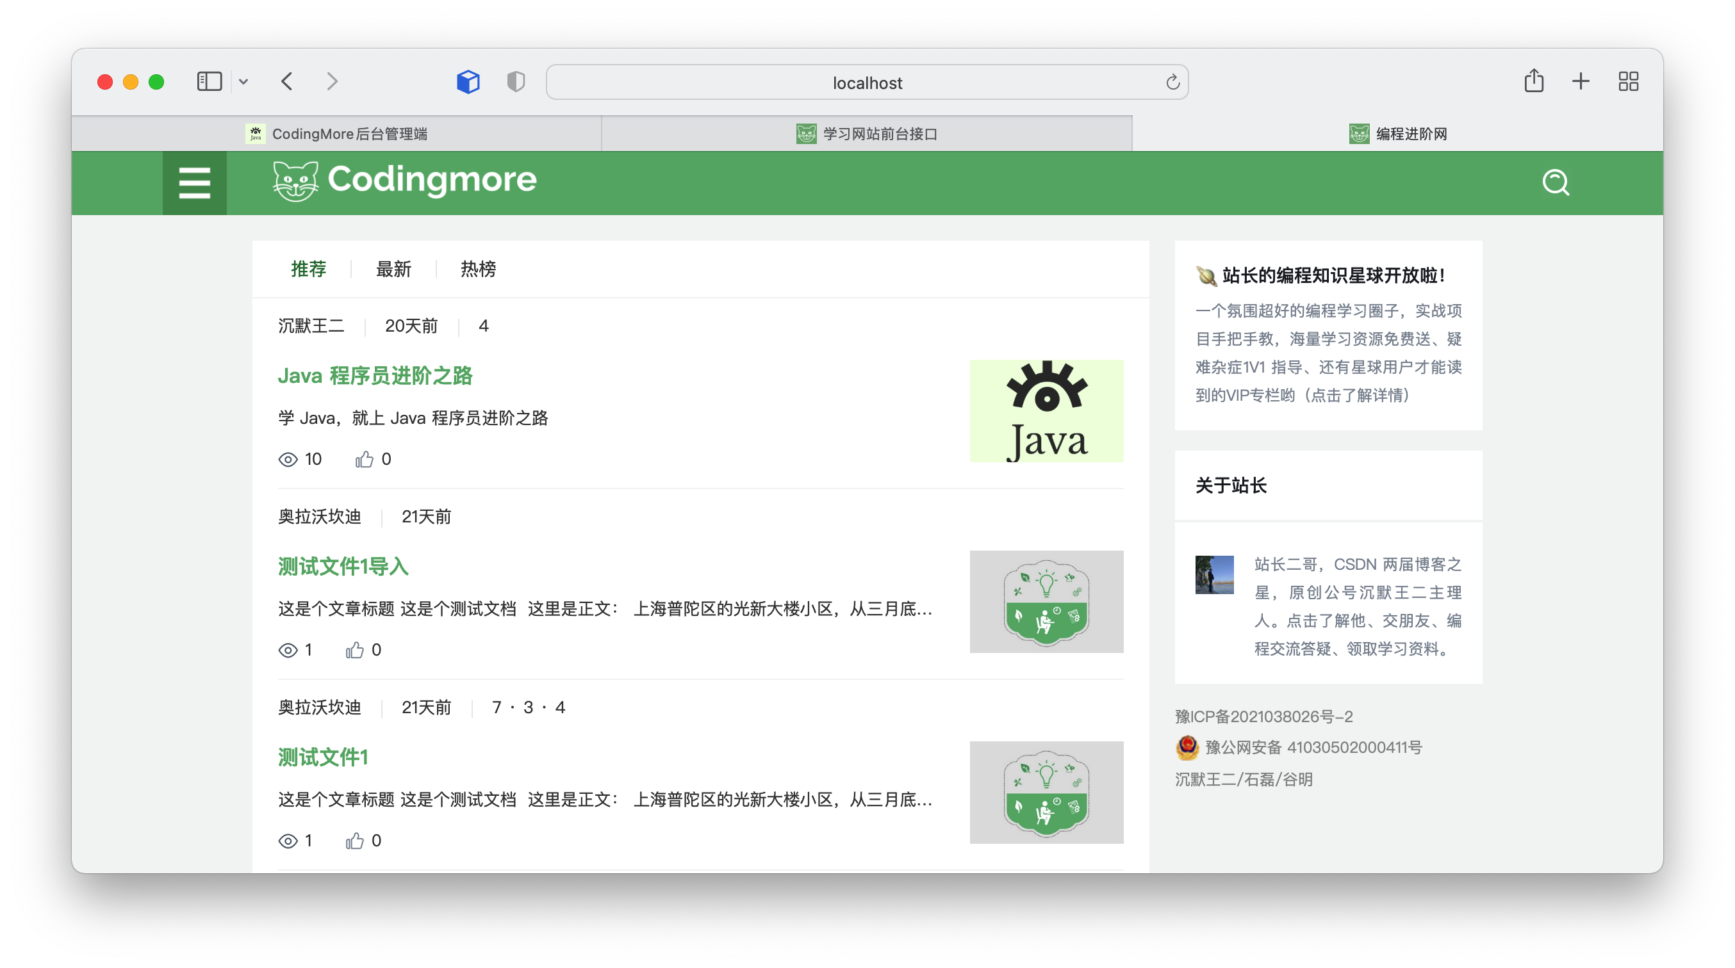This screenshot has width=1735, height=968.
Task: Switch to the 最新 tab
Action: [x=393, y=270]
